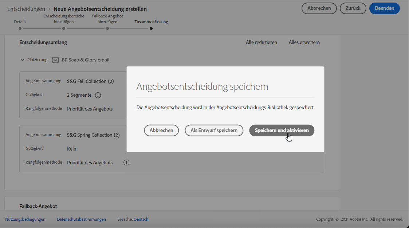Click the Zurück button in header
The width and height of the screenshot is (409, 228).
tap(353, 8)
